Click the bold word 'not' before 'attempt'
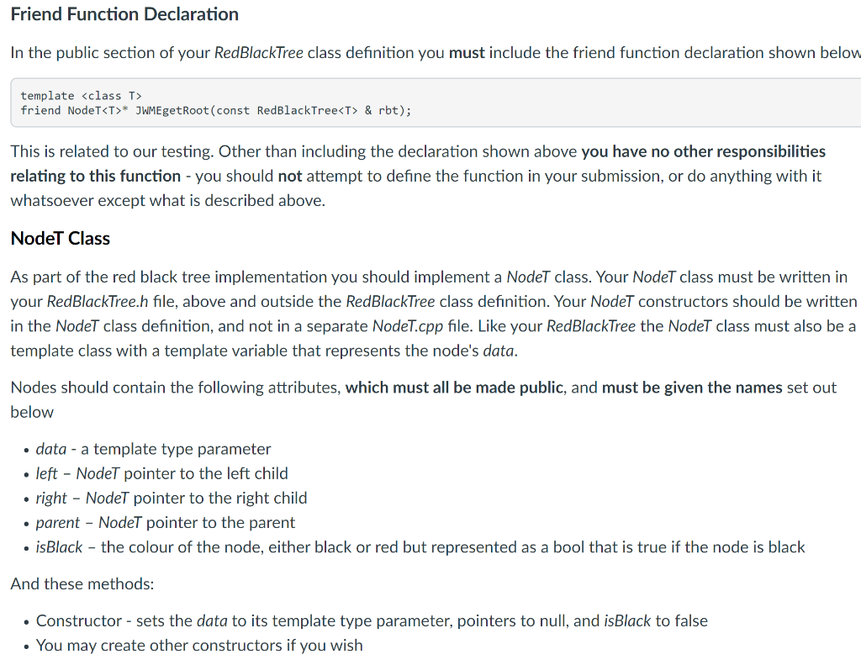 point(290,177)
